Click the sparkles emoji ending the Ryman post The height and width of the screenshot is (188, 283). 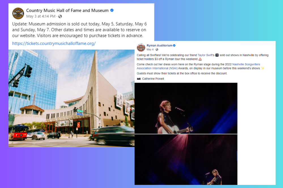262,68
